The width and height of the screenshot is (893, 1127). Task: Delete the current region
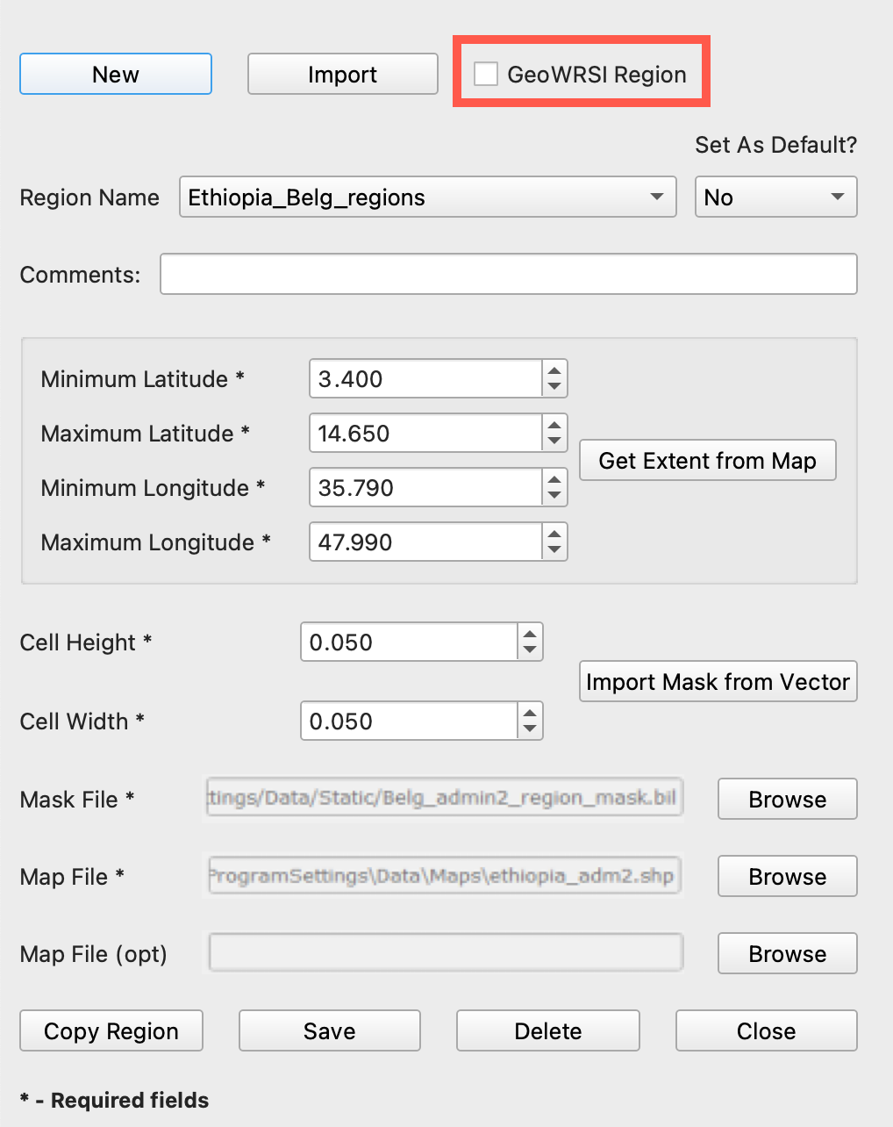pyautogui.click(x=547, y=1031)
